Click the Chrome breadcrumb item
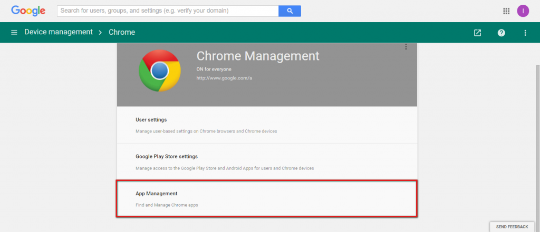This screenshot has width=540, height=232. click(122, 32)
